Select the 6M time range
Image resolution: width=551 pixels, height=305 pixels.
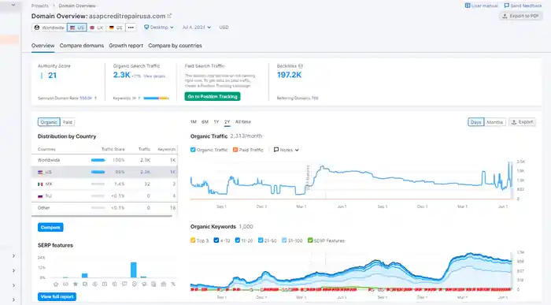(x=205, y=121)
